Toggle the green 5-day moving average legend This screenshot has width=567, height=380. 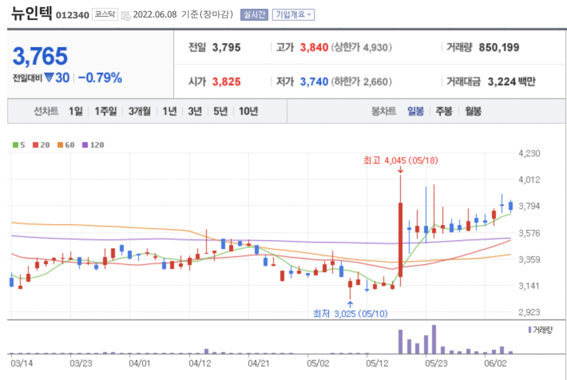click(19, 145)
